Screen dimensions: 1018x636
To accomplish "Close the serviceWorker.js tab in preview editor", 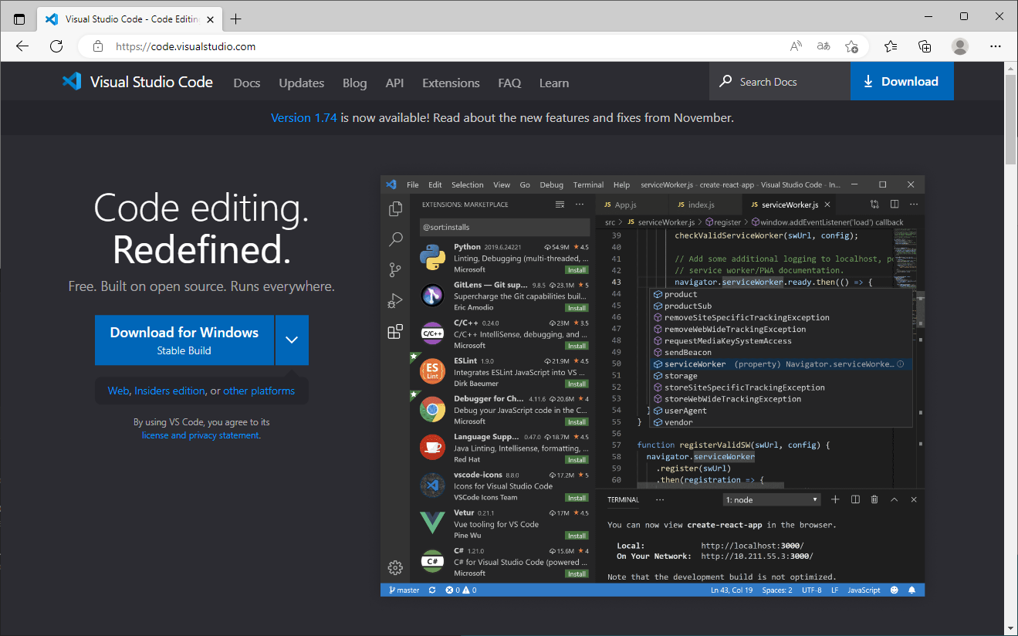I will pos(827,205).
